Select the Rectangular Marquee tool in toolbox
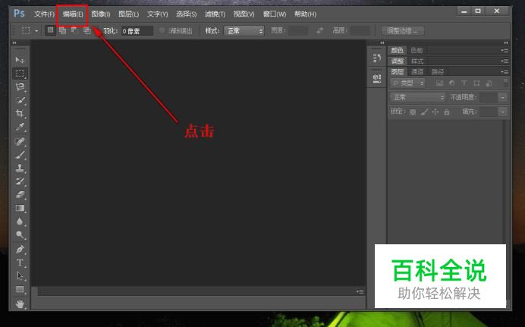 pyautogui.click(x=20, y=74)
